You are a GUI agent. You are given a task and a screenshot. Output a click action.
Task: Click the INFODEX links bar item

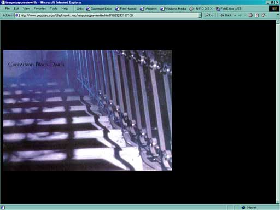(201, 9)
